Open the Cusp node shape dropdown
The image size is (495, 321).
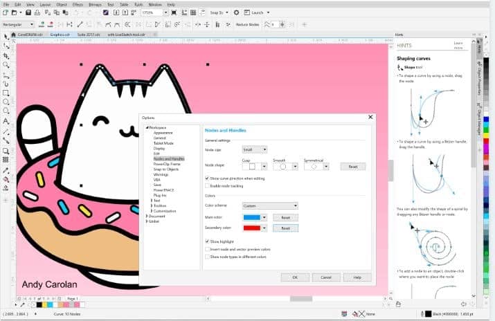click(x=264, y=167)
